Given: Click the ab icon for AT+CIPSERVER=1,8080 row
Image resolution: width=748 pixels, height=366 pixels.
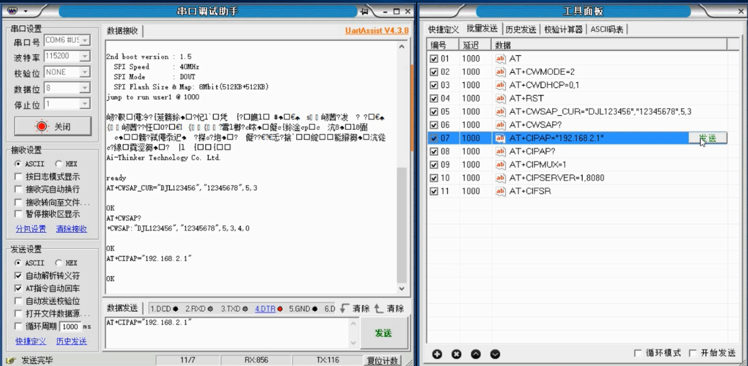Looking at the screenshot, I should (500, 178).
